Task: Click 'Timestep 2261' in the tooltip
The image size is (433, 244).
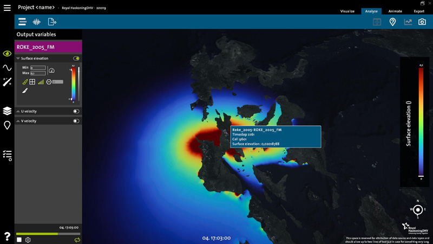Action: [x=243, y=134]
